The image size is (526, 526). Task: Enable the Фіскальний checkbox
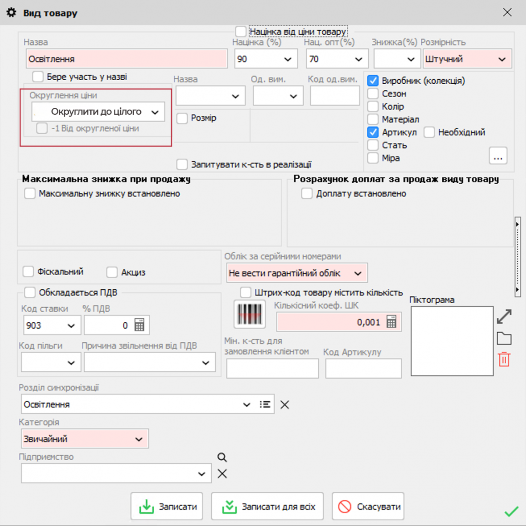(x=28, y=272)
